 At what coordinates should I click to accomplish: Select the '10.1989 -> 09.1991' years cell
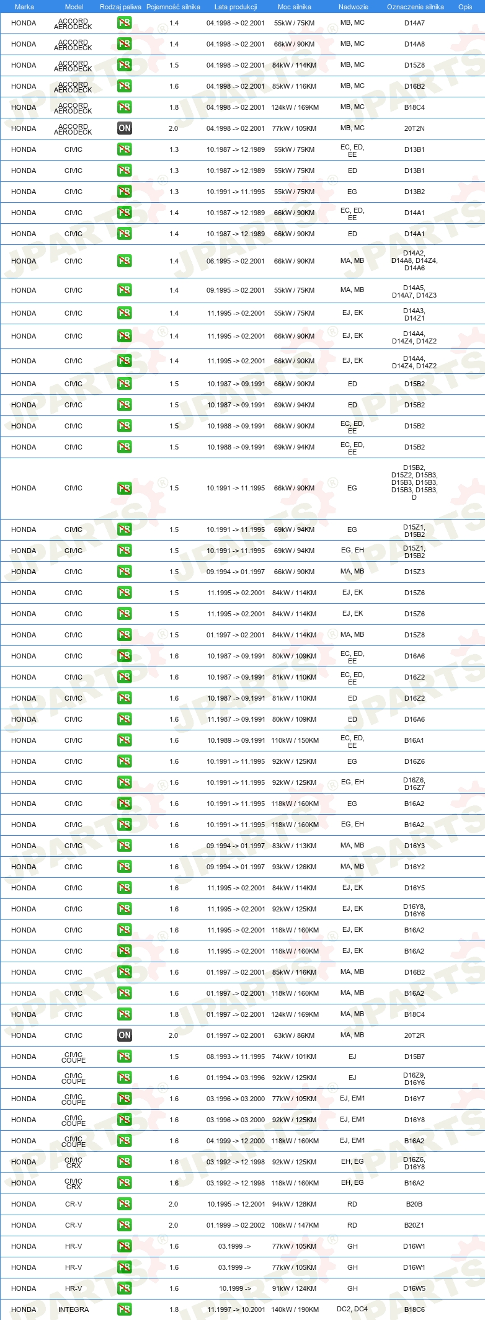coord(236,740)
